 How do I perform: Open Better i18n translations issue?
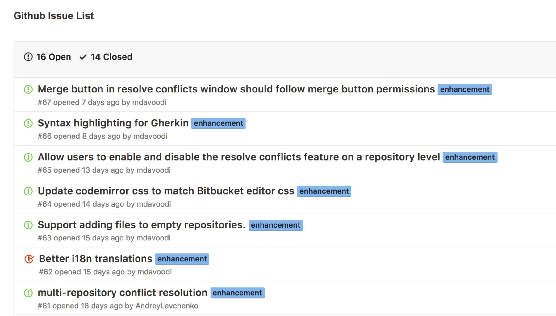coord(95,259)
